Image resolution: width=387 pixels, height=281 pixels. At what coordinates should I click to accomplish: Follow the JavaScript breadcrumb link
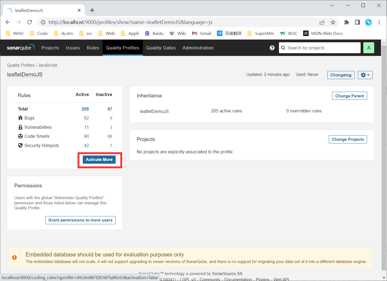click(x=48, y=65)
